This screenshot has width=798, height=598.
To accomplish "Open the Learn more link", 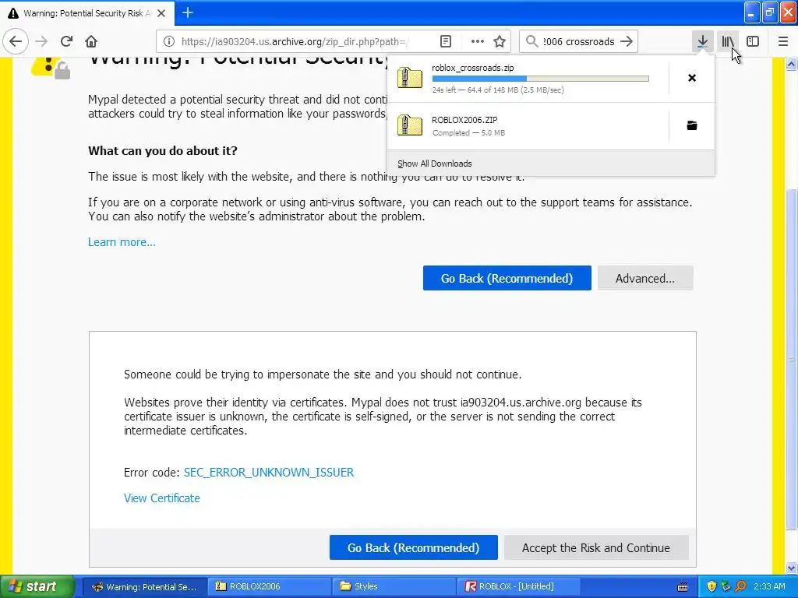I will pos(122,242).
